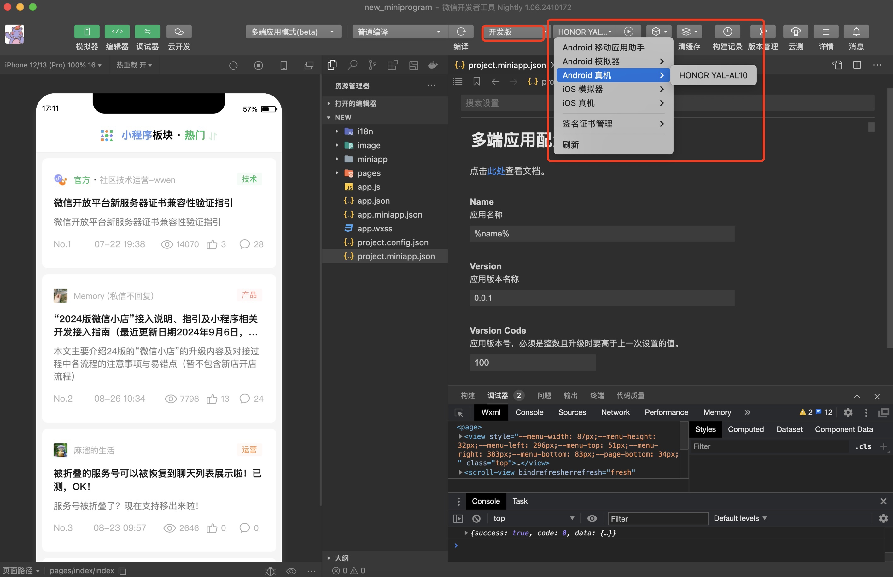Open the explorer files icon

coord(332,65)
